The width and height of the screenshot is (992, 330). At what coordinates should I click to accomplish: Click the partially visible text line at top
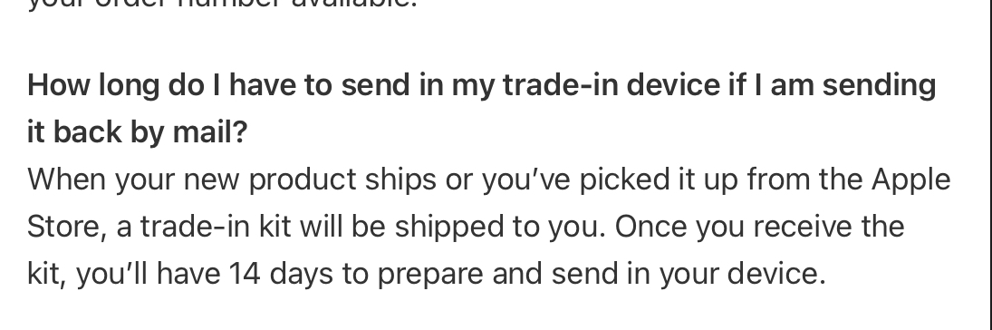tap(223, 5)
